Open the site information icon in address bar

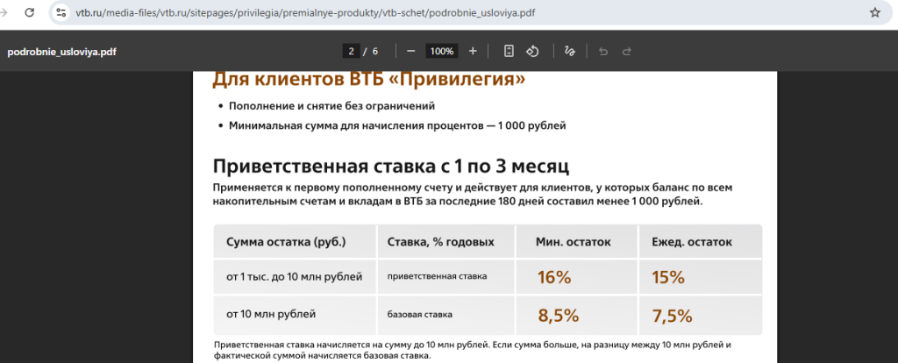pos(61,13)
